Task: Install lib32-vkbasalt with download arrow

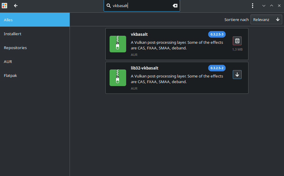Action: pyautogui.click(x=237, y=75)
